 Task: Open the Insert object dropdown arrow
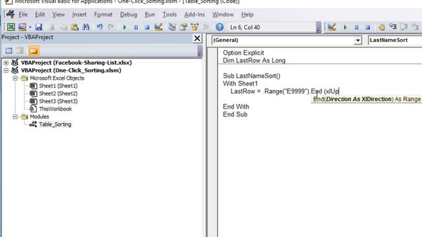(30, 27)
